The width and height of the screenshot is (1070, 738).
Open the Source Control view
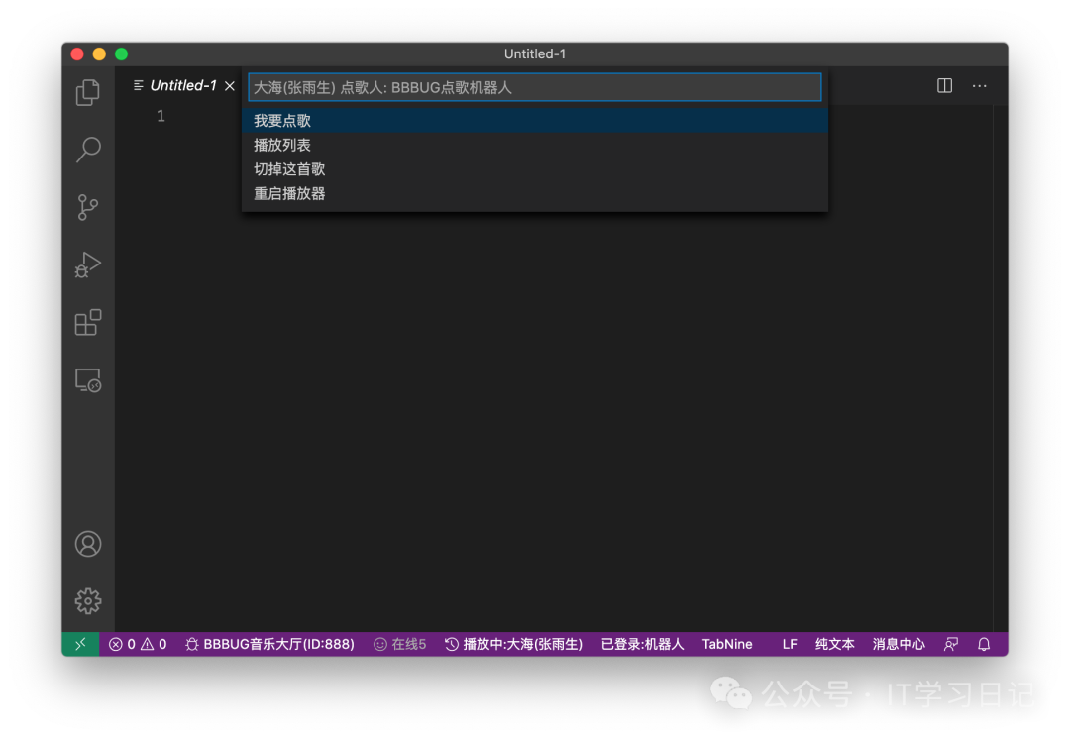(x=88, y=207)
